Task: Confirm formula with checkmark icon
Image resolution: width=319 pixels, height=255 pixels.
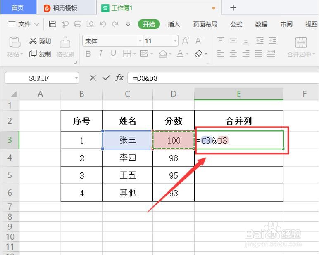Action: click(106, 78)
